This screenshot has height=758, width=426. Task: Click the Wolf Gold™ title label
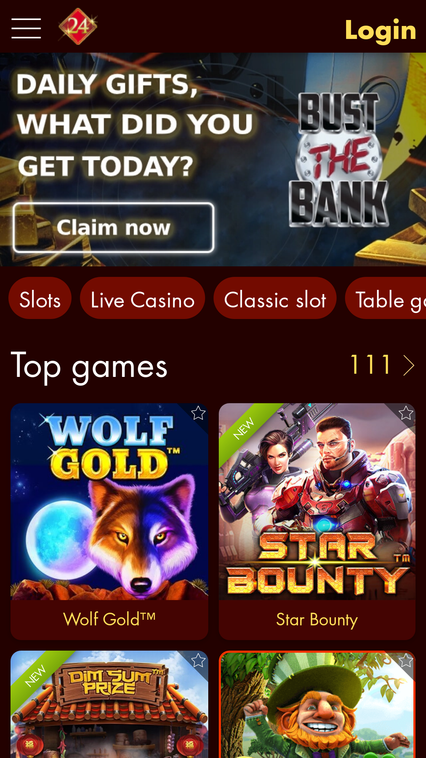pos(109,619)
